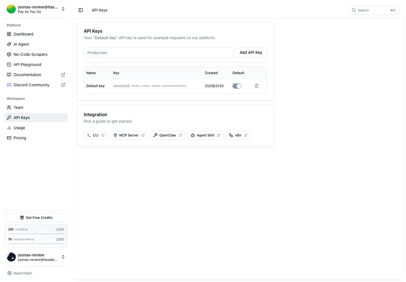
Task: Click the API Keys breadcrumb title
Action: point(99,10)
